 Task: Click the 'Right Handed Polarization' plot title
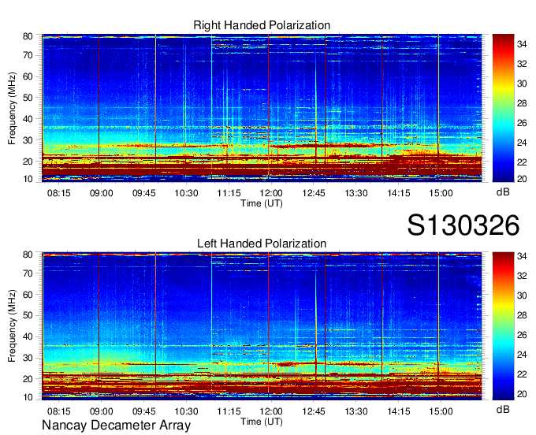262,25
